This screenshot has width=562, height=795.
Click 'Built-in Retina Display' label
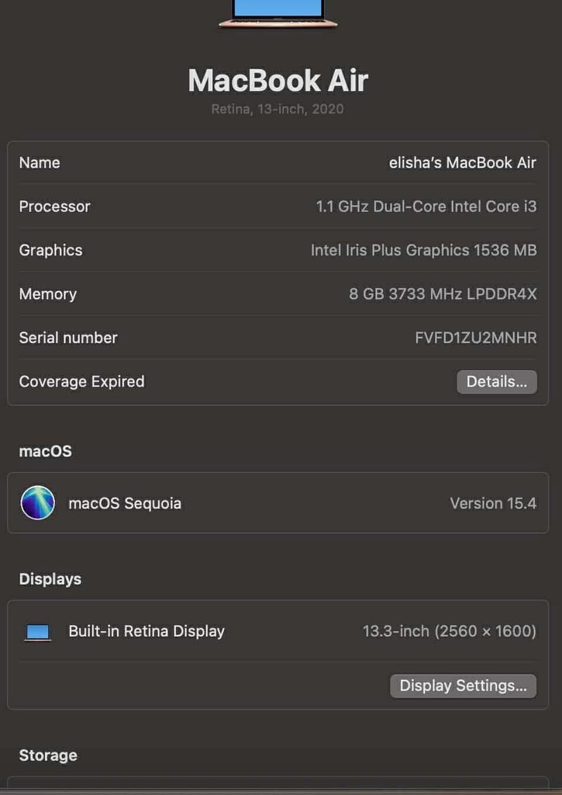[147, 631]
